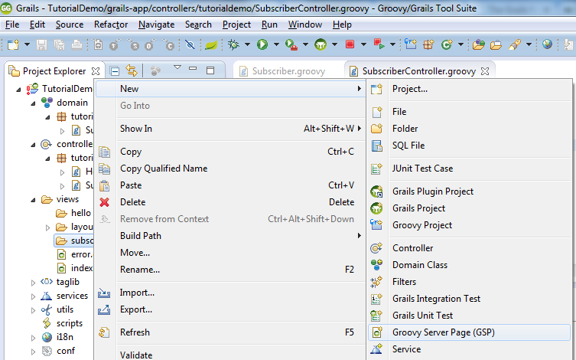Close the SubscriberController.groovy tab
Image resolution: width=576 pixels, height=360 pixels.
(485, 71)
